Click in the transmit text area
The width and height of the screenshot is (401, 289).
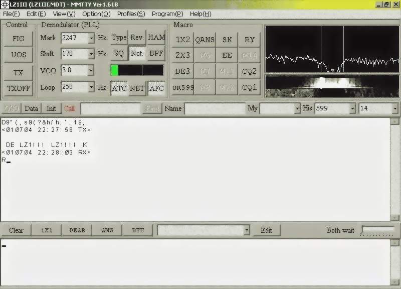[195, 262]
